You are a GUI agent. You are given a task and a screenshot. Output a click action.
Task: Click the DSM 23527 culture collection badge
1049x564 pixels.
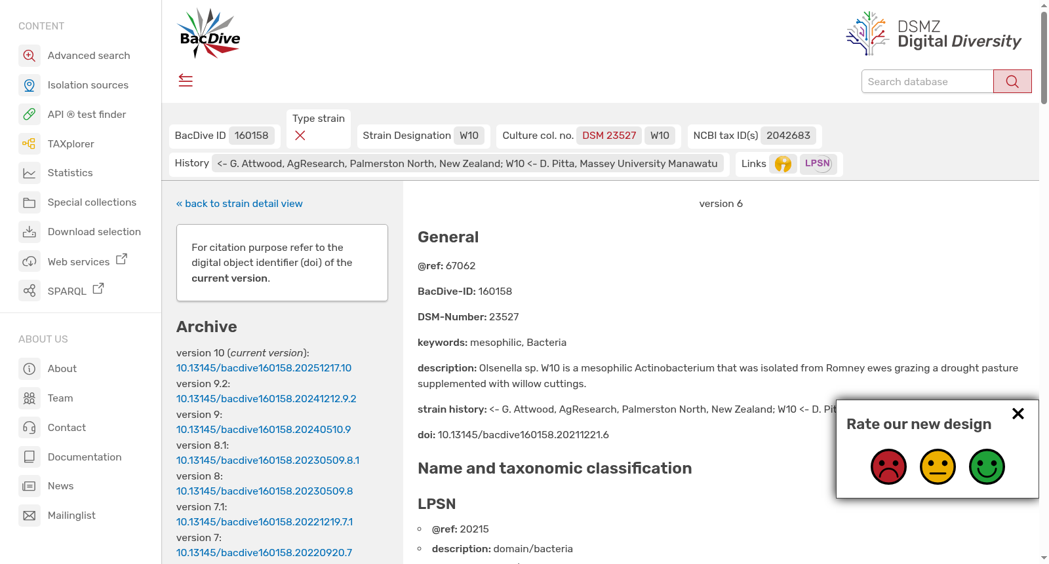point(609,136)
